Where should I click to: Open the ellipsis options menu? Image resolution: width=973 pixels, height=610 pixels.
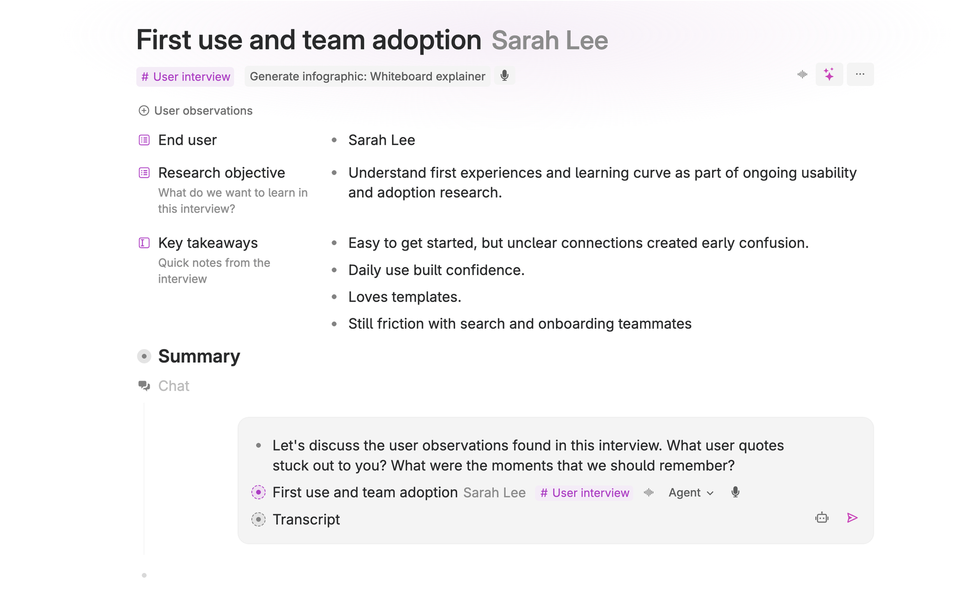tap(860, 74)
